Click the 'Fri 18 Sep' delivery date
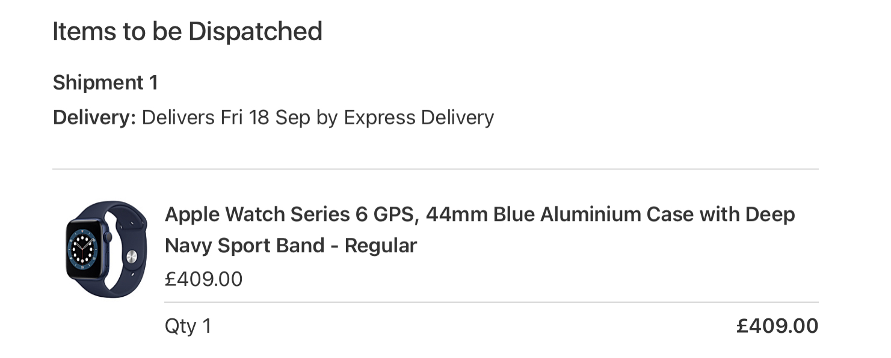 point(265,117)
